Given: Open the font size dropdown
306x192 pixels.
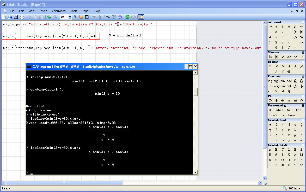Looking at the screenshot, I should click(x=70, y=17).
